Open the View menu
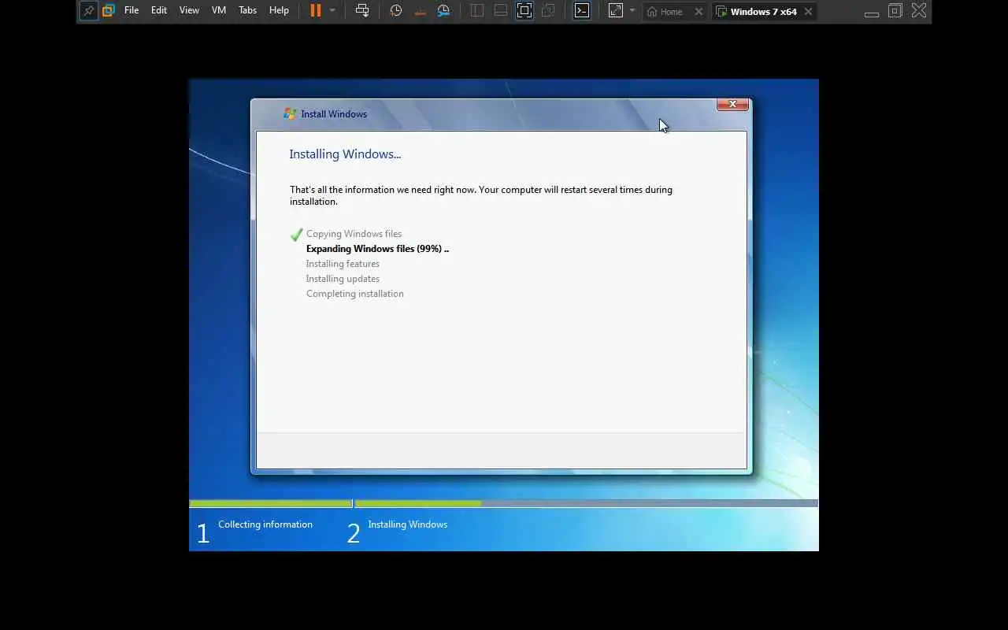Image resolution: width=1008 pixels, height=630 pixels. [x=189, y=11]
